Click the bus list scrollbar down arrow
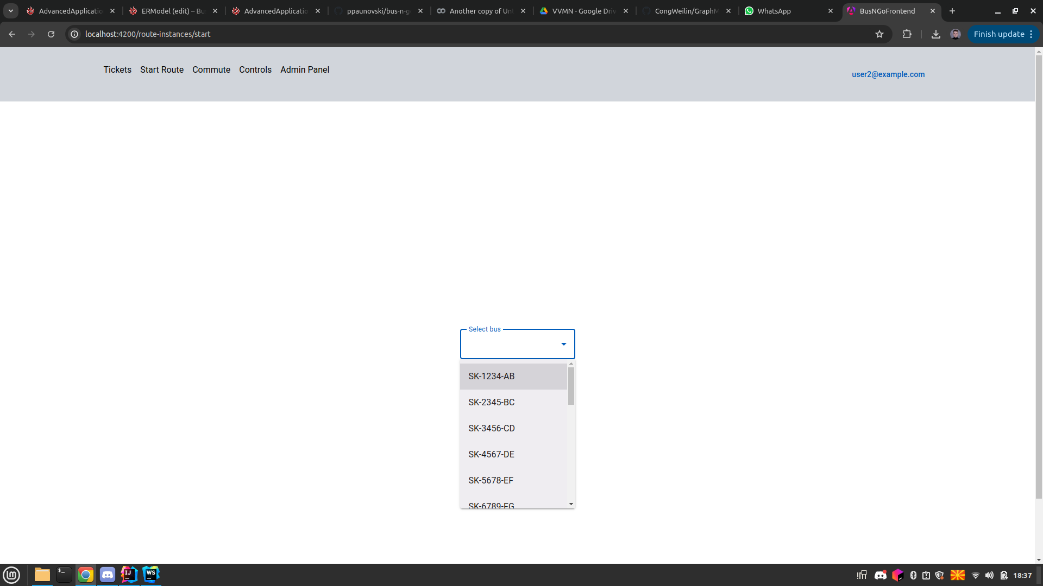The height and width of the screenshot is (586, 1043). (571, 504)
